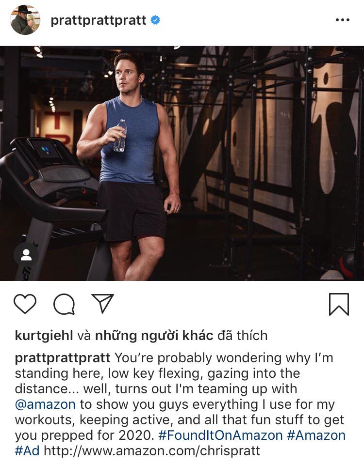Like the post with the heart icon

point(25,304)
